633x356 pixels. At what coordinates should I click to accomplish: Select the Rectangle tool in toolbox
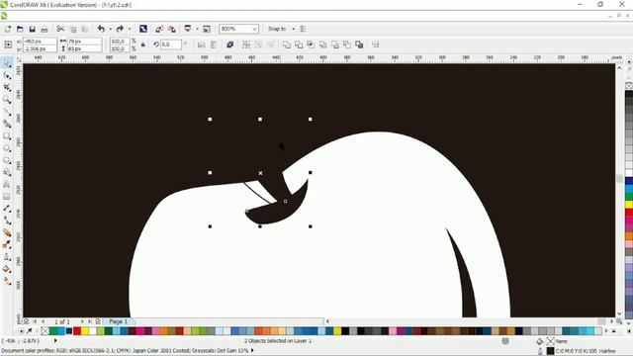pyautogui.click(x=7, y=136)
